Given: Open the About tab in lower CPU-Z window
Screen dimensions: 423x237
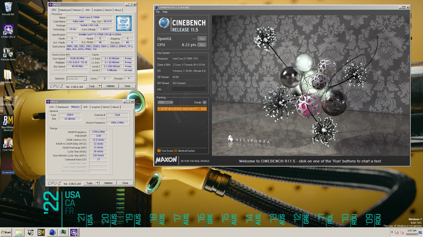Looking at the screenshot, I should click(116, 107).
